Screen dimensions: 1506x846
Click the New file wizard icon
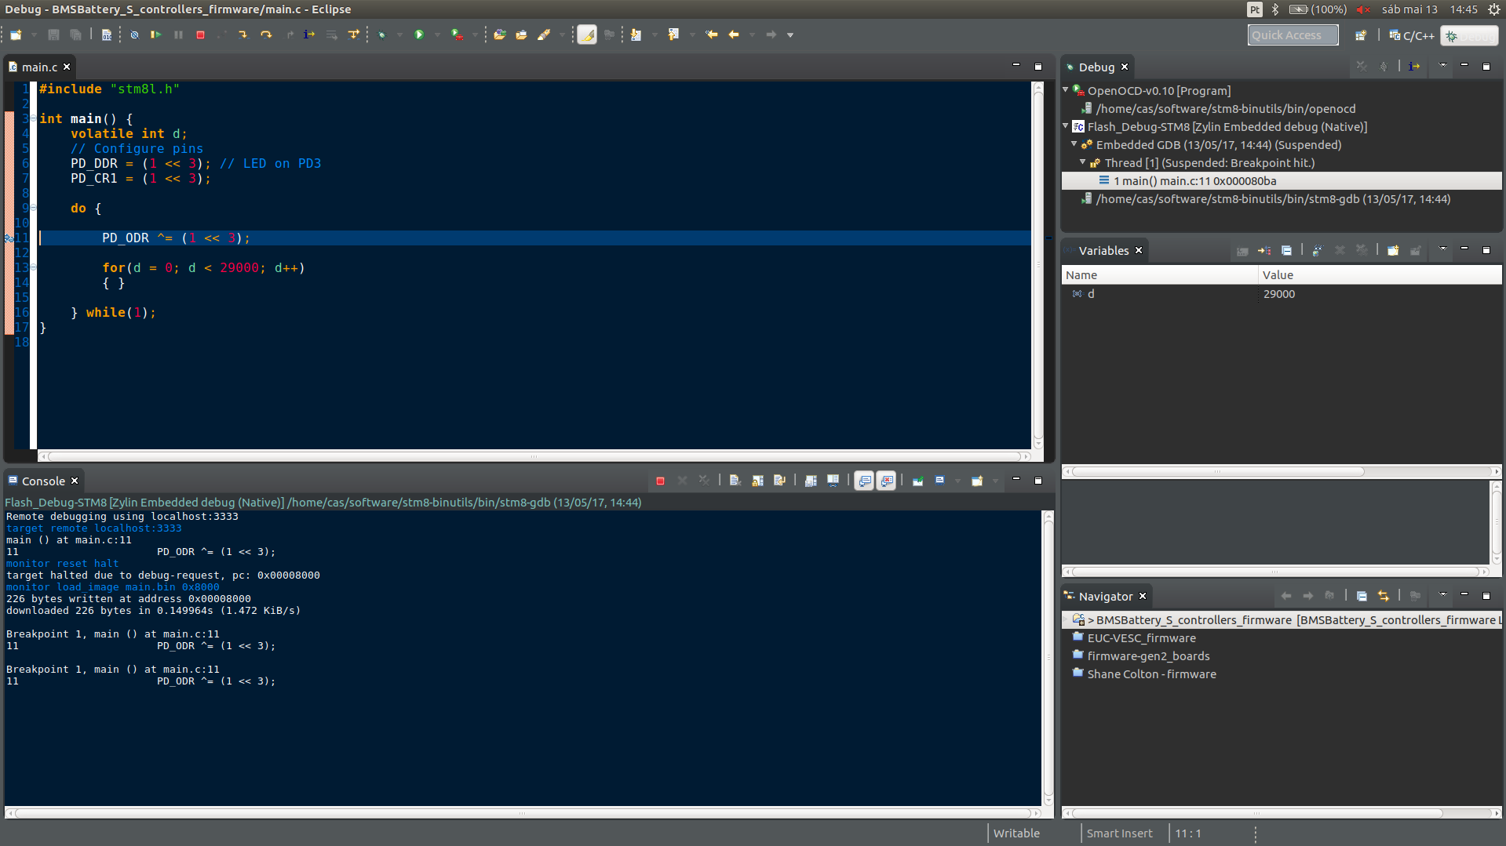16,34
